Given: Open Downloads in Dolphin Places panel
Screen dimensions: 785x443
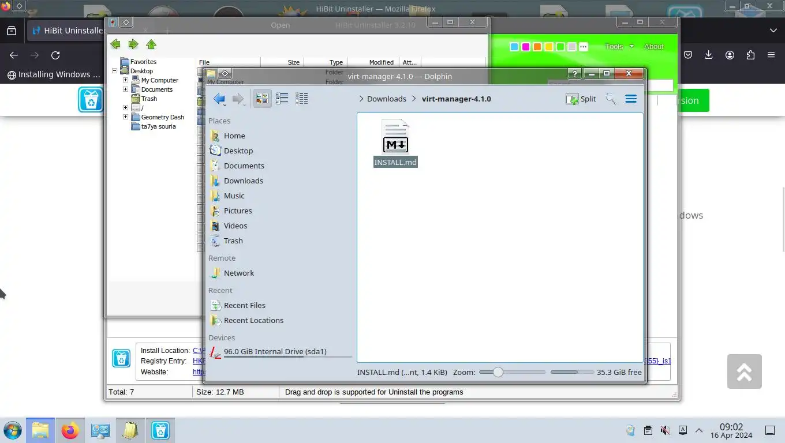Looking at the screenshot, I should [244, 181].
